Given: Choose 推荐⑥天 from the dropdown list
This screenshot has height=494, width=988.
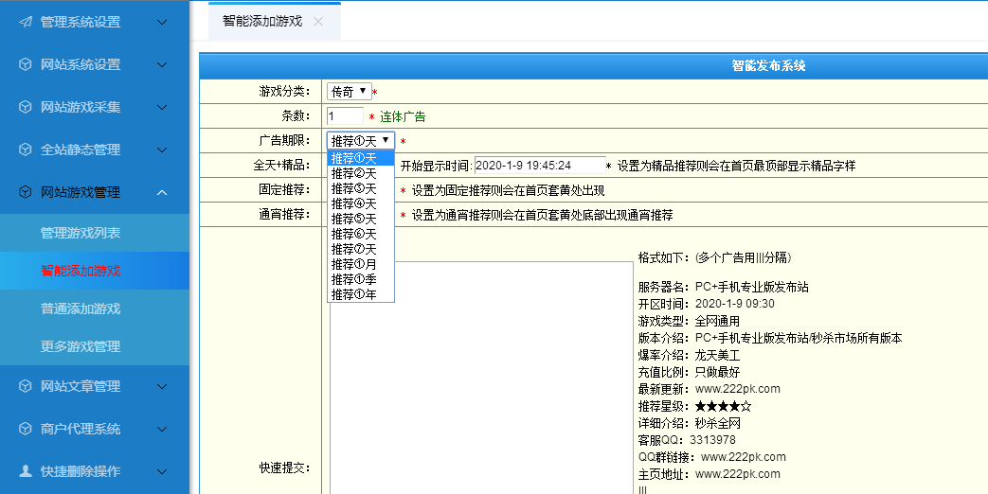Looking at the screenshot, I should pos(360,234).
